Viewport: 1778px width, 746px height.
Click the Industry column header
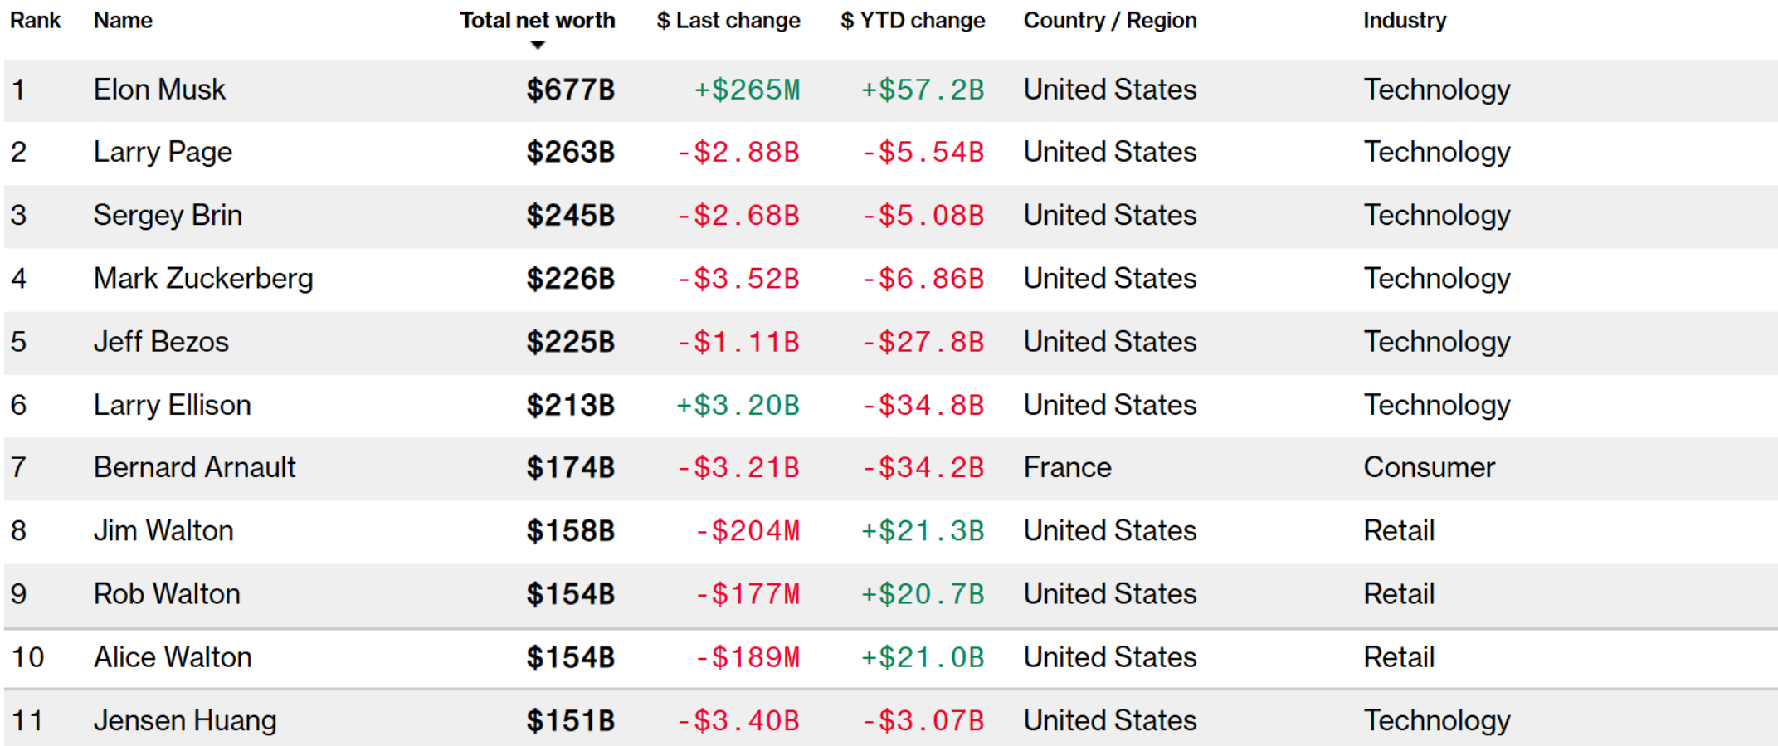[1405, 21]
